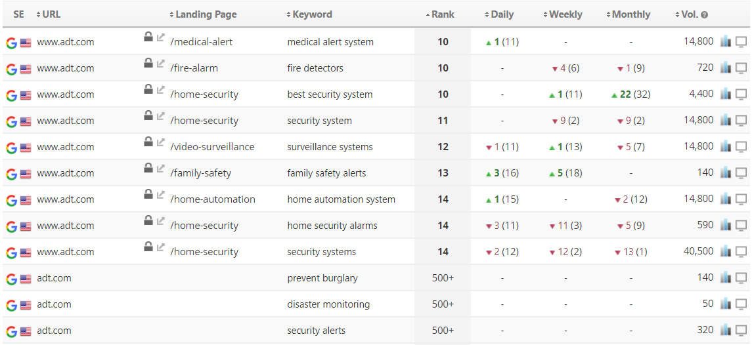
Task: Open external link icon beside /home-automation
Action: tap(161, 194)
